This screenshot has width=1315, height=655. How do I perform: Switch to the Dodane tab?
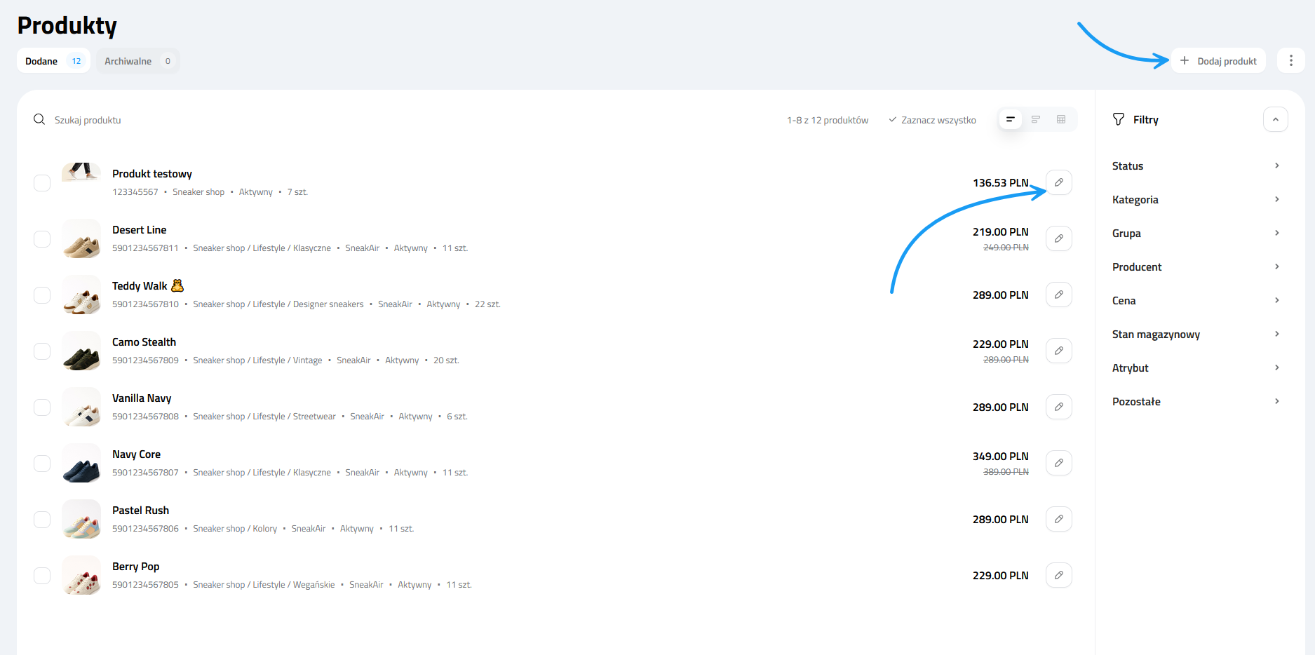coord(53,60)
